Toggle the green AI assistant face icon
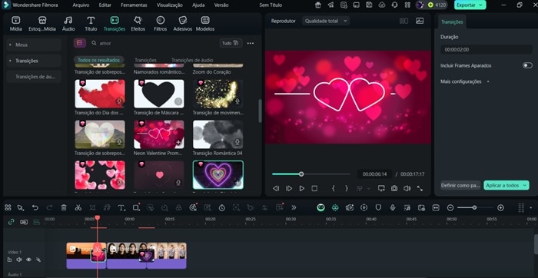Screen dimensions: 538x278 point(320,207)
